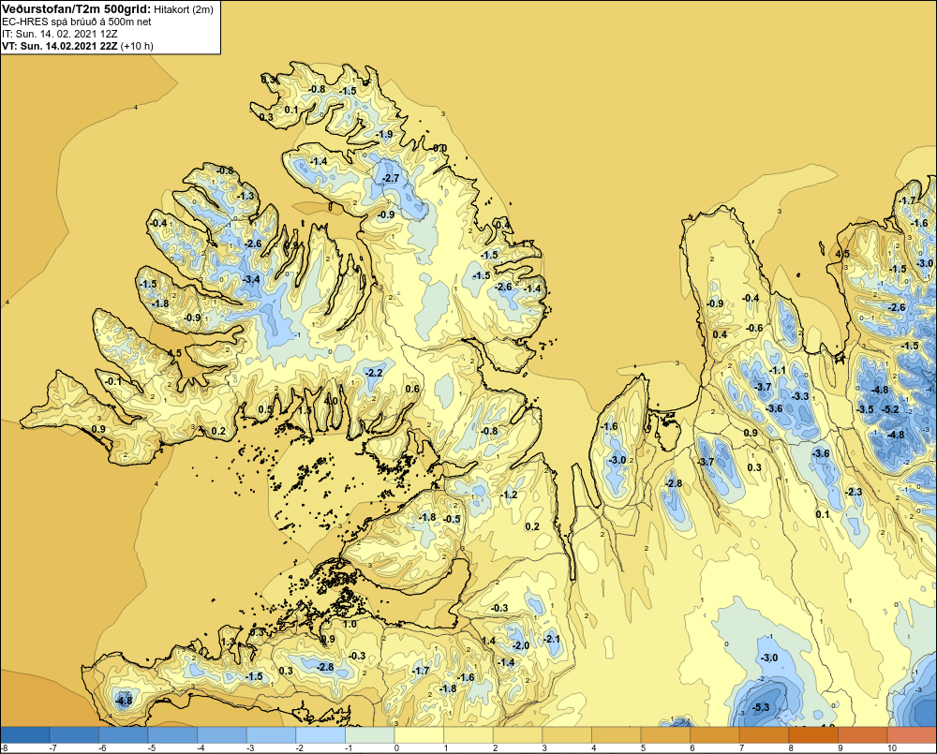Click the "-0.1" temperature value on the map
The width and height of the screenshot is (937, 754).
pyautogui.click(x=113, y=380)
